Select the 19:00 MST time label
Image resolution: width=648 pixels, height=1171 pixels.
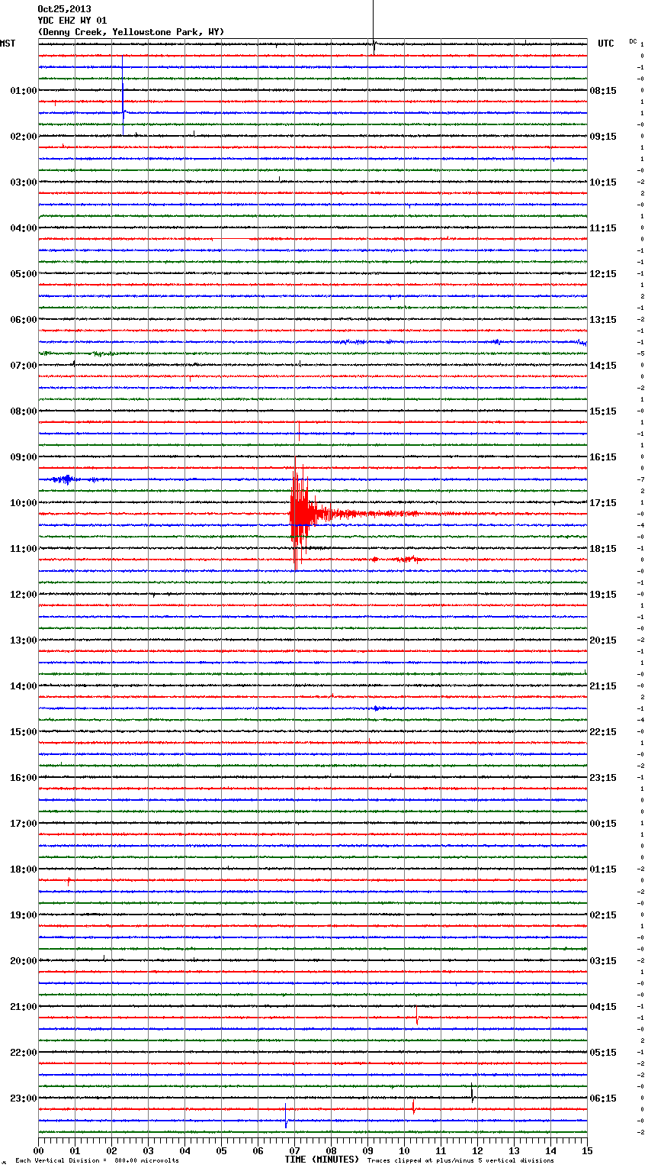point(24,915)
